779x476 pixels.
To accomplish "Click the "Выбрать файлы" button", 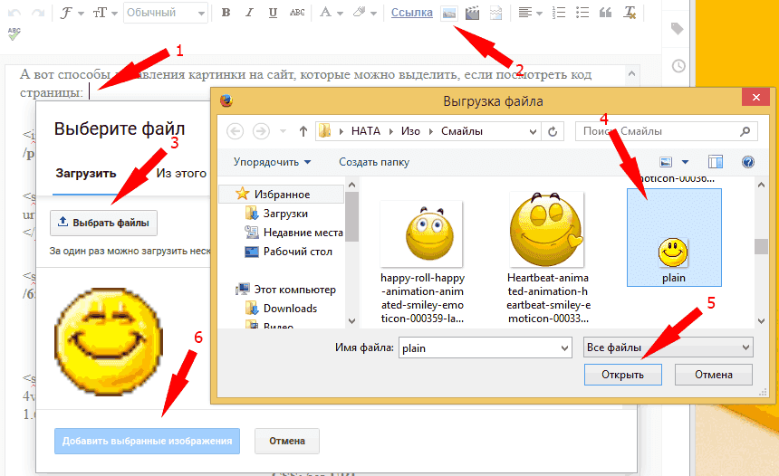I will 104,223.
